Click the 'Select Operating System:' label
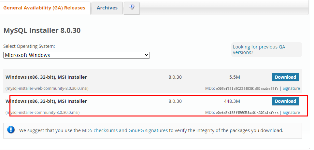 pos(29,47)
